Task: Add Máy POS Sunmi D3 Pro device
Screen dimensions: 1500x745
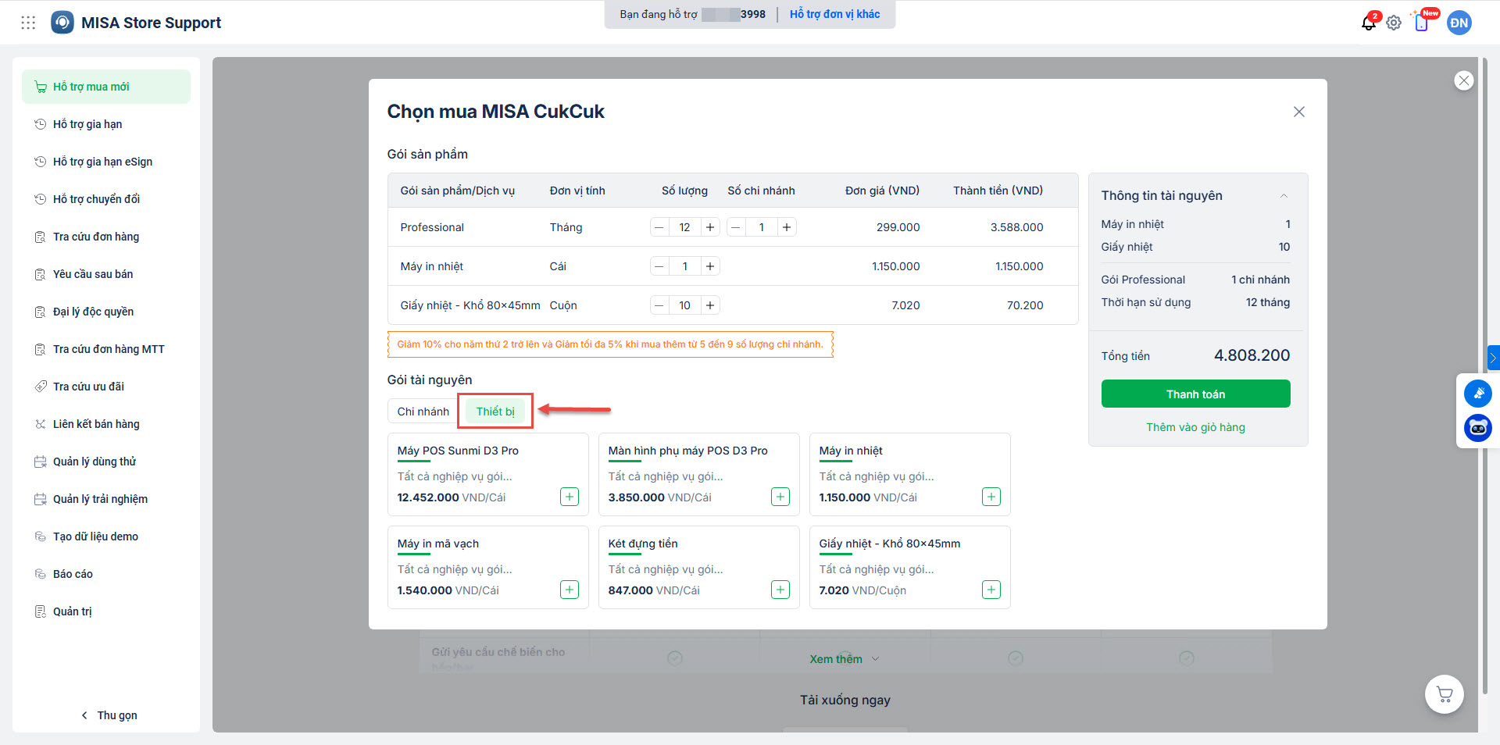Action: point(570,497)
